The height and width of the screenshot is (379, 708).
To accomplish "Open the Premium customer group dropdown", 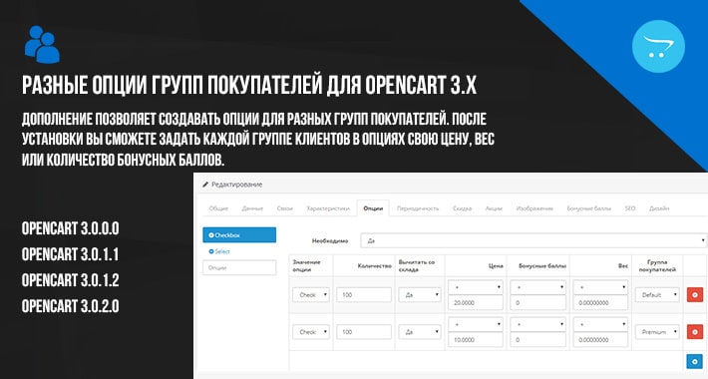I will click(x=657, y=332).
